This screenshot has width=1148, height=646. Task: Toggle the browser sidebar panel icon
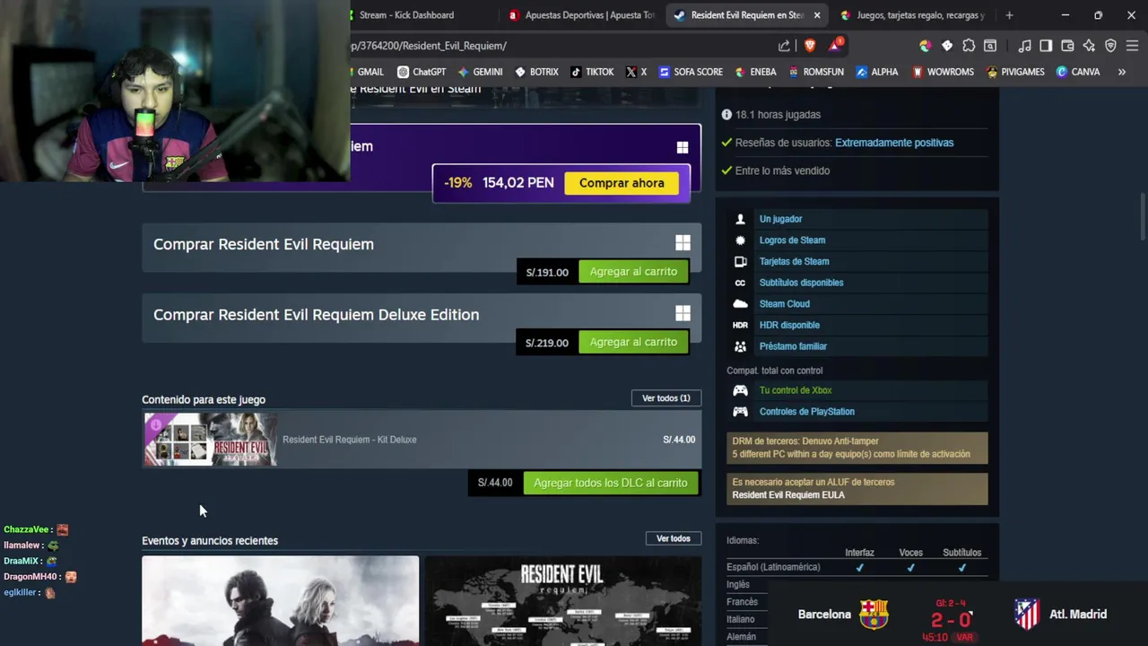point(1046,46)
